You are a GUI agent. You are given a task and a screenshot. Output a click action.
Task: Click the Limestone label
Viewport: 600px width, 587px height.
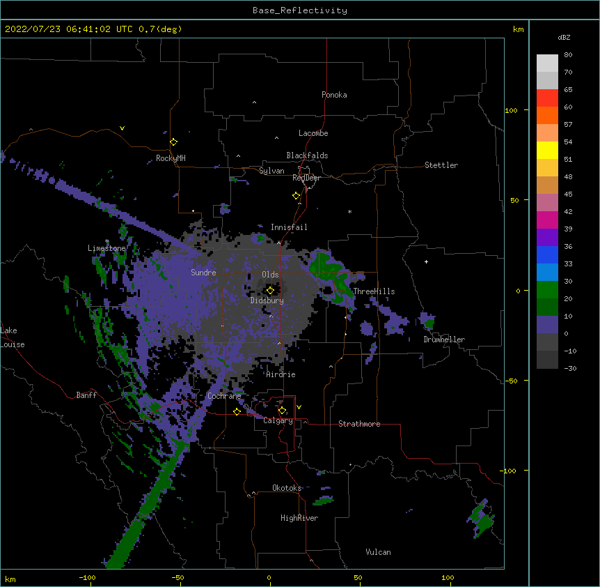pos(106,248)
